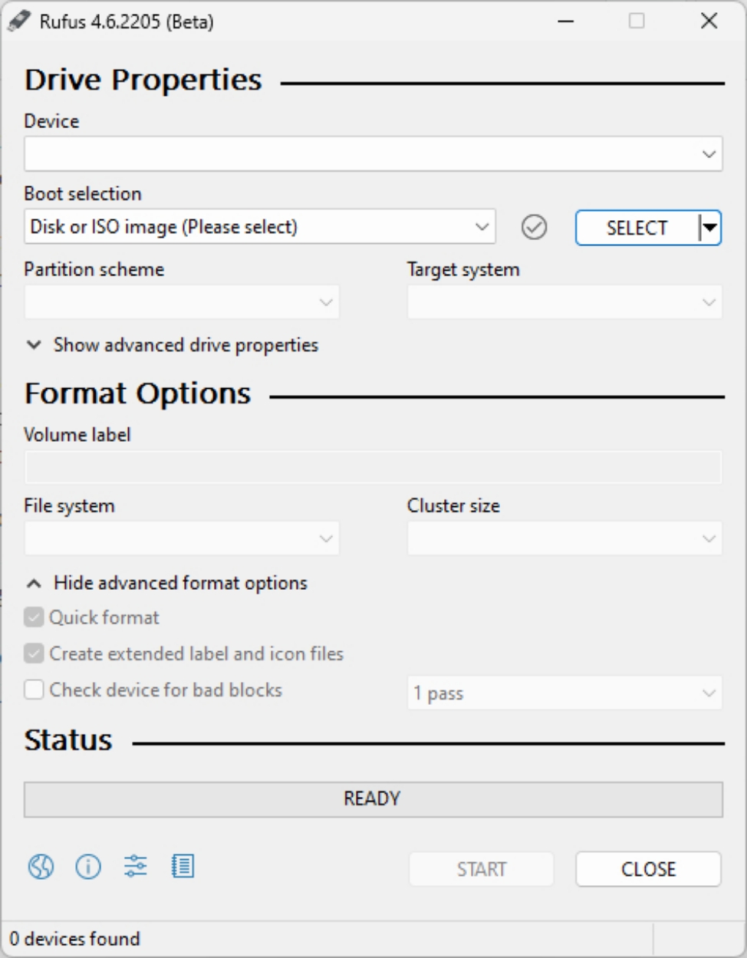This screenshot has height=958, width=747.
Task: Show the log icon
Action: click(183, 867)
